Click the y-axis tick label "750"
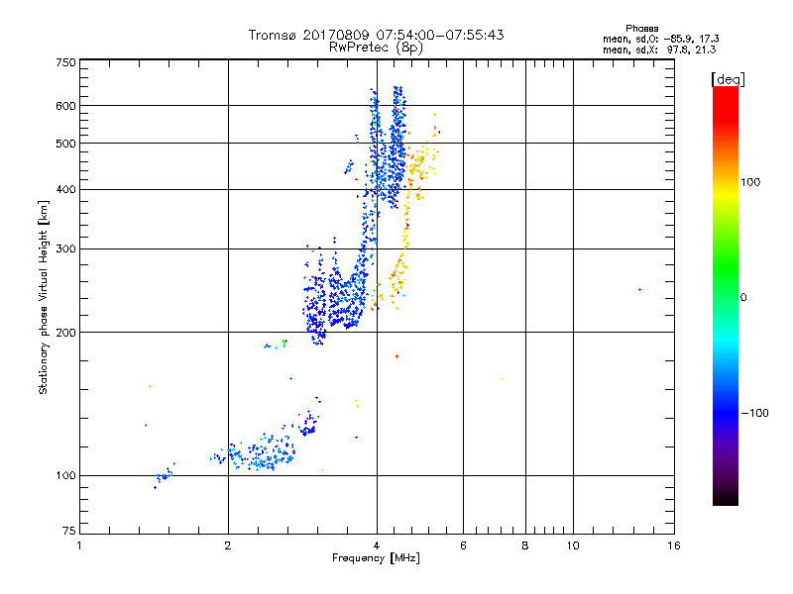793x594 pixels. 66,62
